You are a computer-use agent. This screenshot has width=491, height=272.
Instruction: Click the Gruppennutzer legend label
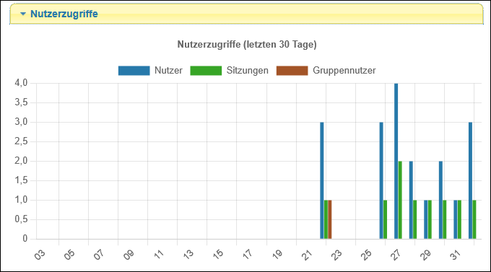(344, 71)
